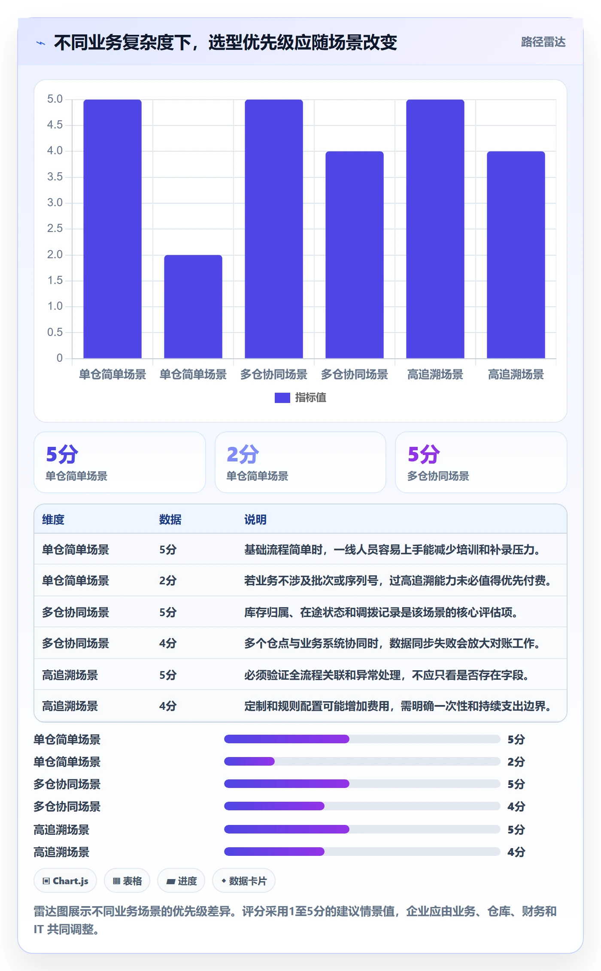The width and height of the screenshot is (601, 971).
Task: Click the 2.5 y-axis tick label
Action: (x=55, y=229)
